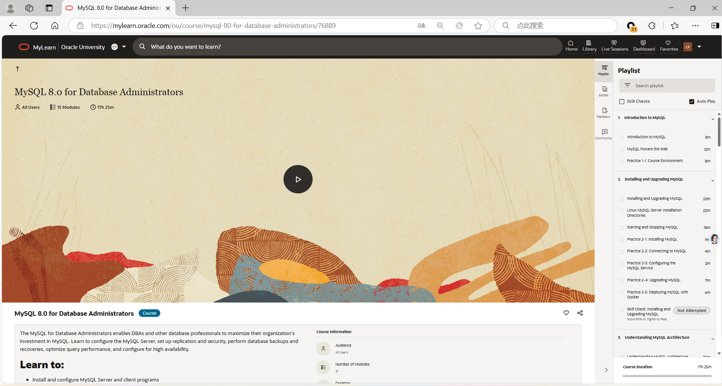Select the MySQL 8.0 browser tab
This screenshot has height=386, width=722.
(x=119, y=8)
